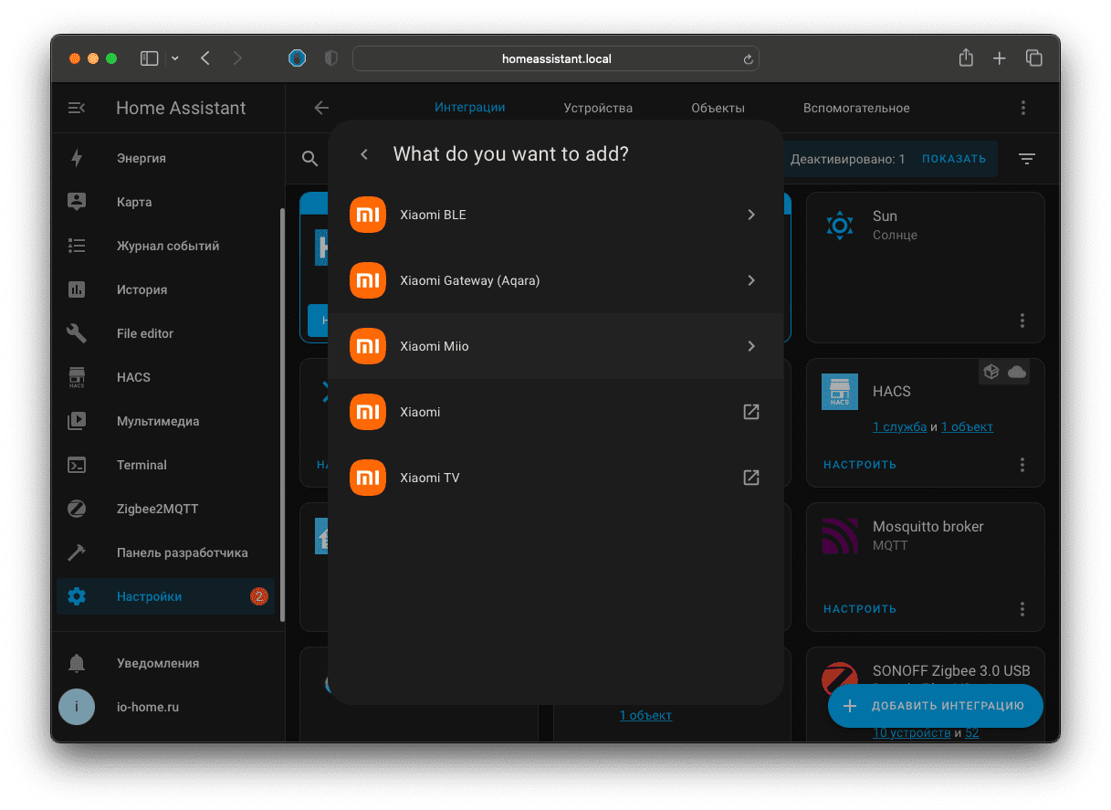Click ПОКАЗАТЬ to show deactivated integrations
The height and width of the screenshot is (810, 1111).
[x=953, y=159]
